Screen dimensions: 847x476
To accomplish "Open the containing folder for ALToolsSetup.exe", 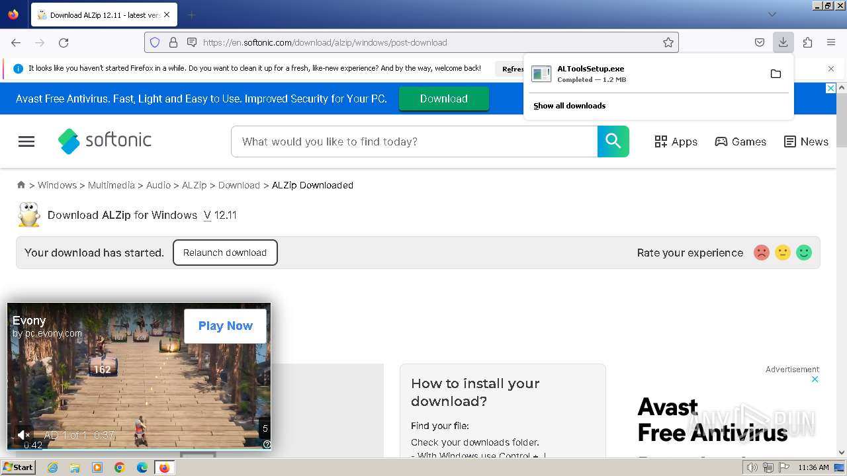I will pos(776,74).
